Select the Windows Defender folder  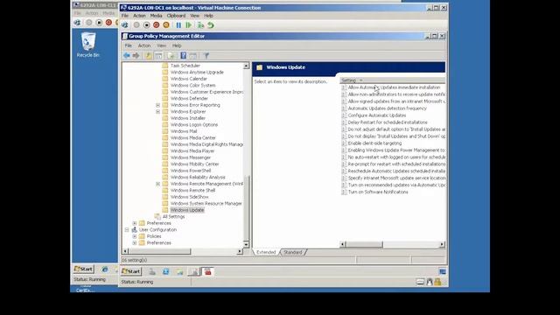pos(189,98)
